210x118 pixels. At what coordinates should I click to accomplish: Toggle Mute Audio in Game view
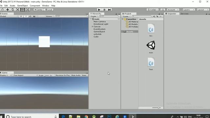76,75
